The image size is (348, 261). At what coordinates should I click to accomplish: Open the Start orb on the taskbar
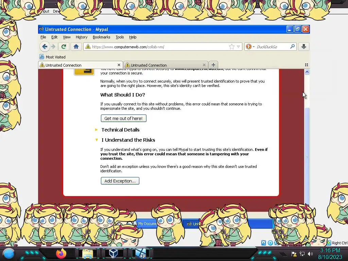pos(9,254)
